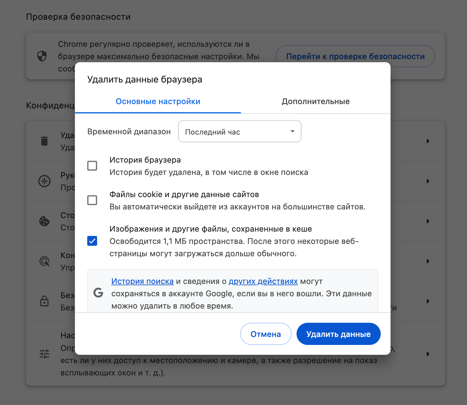The height and width of the screenshot is (405, 467).
Task: Open the Временной диапазон dropdown
Action: click(240, 132)
